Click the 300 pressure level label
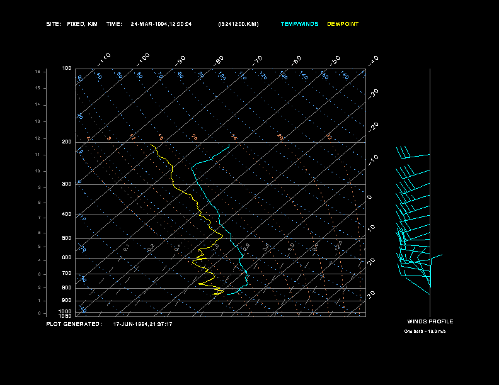The height and width of the screenshot is (385, 499). pos(67,184)
